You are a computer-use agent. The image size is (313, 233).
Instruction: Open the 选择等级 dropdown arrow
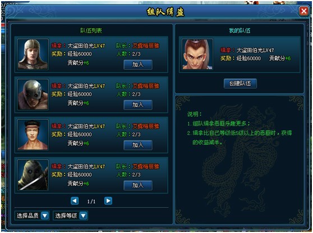(x=83, y=216)
